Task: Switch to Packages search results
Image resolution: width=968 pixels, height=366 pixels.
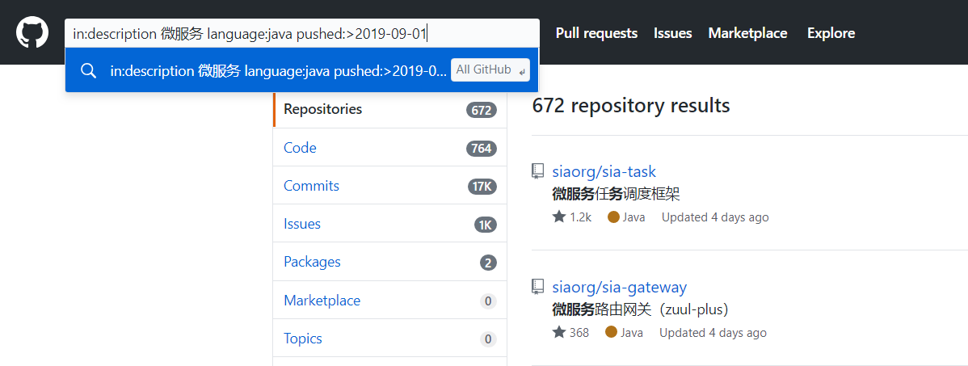Action: click(390, 262)
